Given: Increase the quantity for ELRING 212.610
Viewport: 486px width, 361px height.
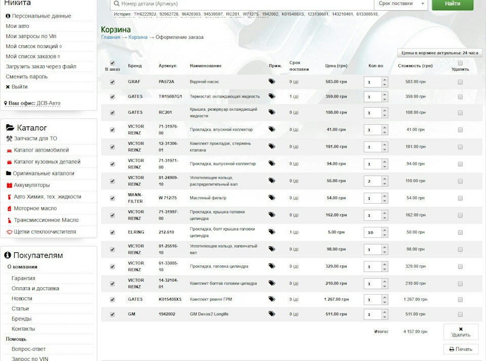Looking at the screenshot, I should [384, 230].
